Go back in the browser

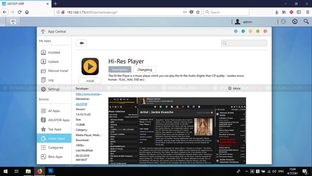5,12
